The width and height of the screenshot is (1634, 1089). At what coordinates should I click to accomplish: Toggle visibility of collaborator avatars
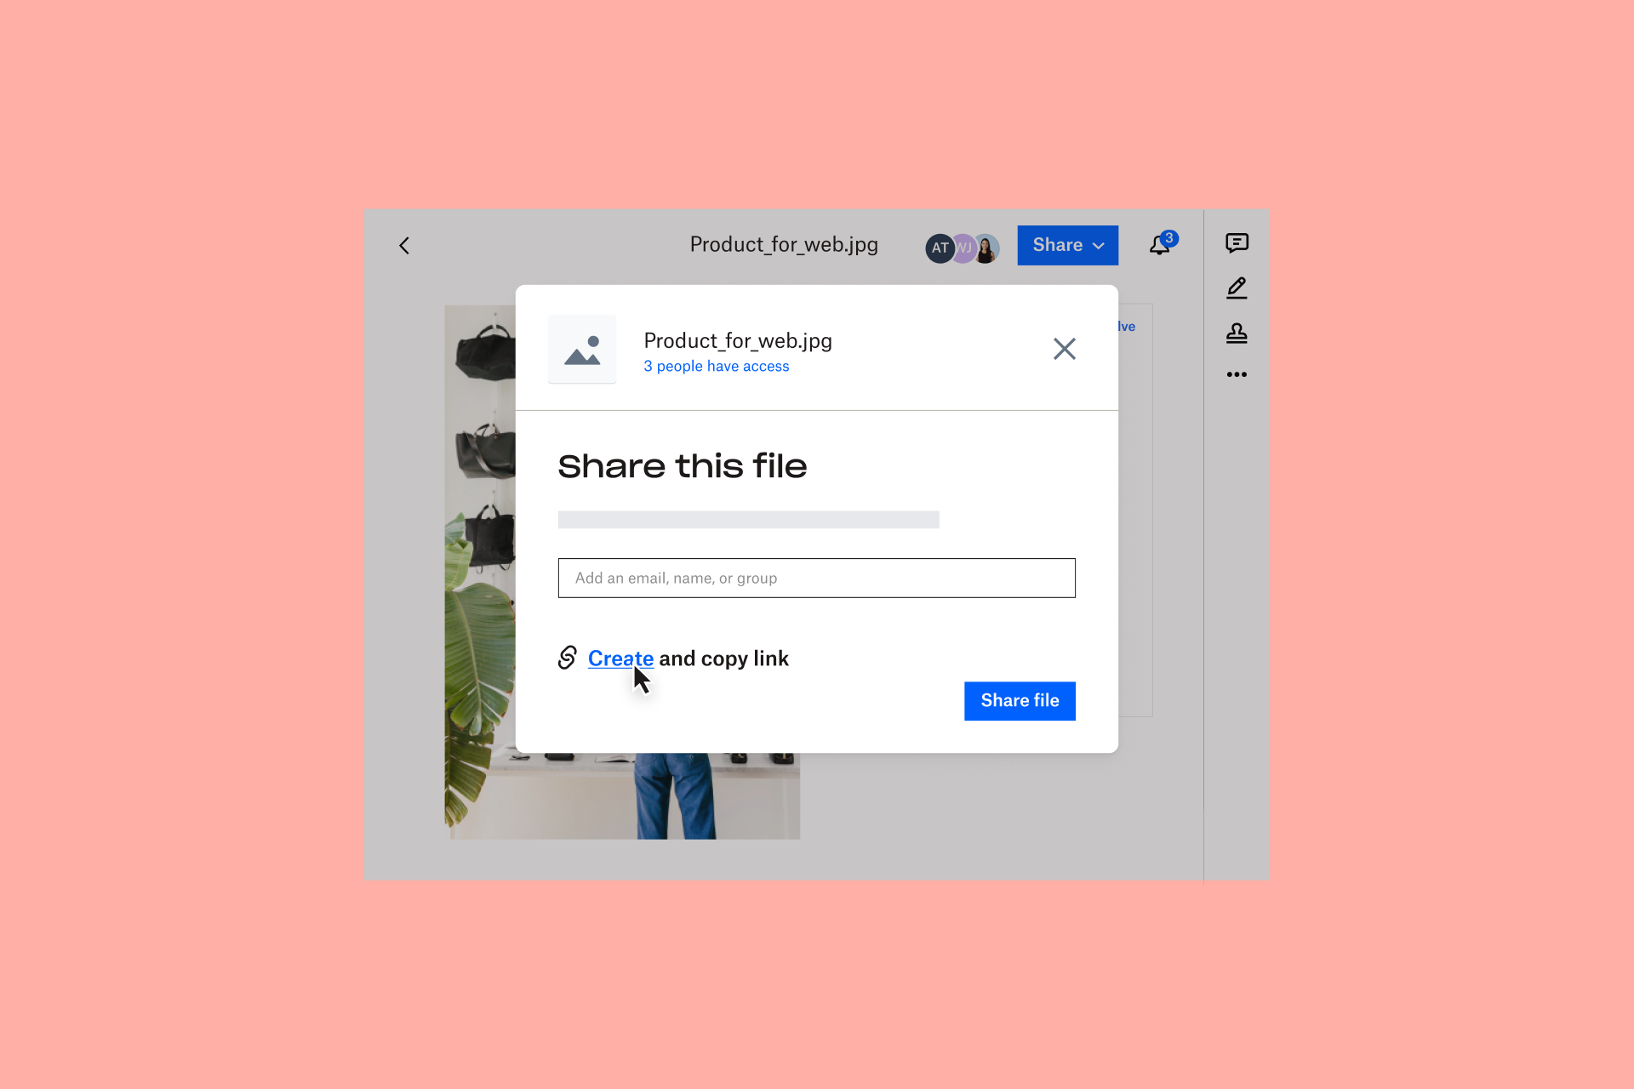(x=962, y=244)
